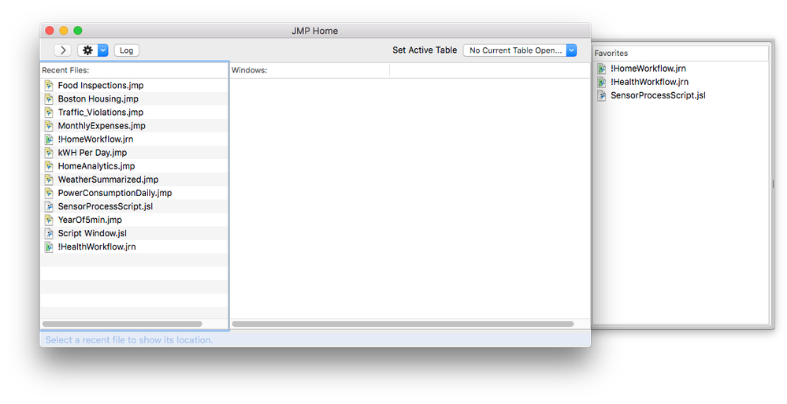Click the !HealthWorkflow.jrn icon in Favorites
Image resolution: width=787 pixels, height=404 pixels.
pyautogui.click(x=602, y=82)
